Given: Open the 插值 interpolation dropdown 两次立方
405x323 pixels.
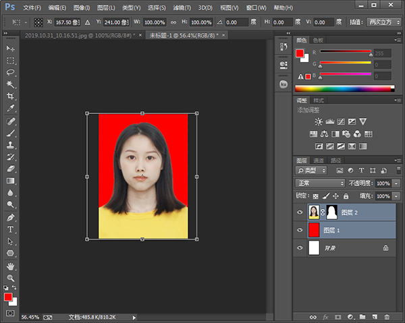Looking at the screenshot, I should (383, 22).
